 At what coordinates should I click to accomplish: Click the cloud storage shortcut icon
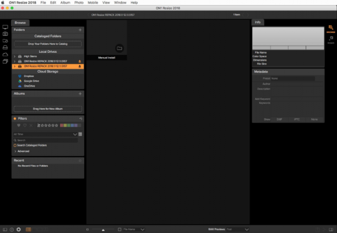[5, 54]
